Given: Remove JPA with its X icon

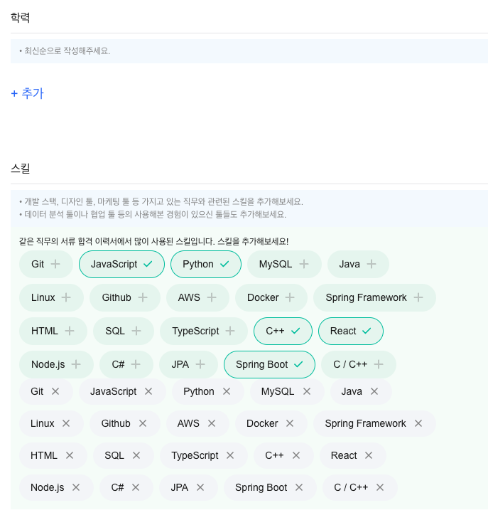Looking at the screenshot, I should [x=200, y=487].
